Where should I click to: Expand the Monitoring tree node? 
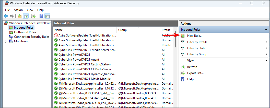(x=6, y=41)
